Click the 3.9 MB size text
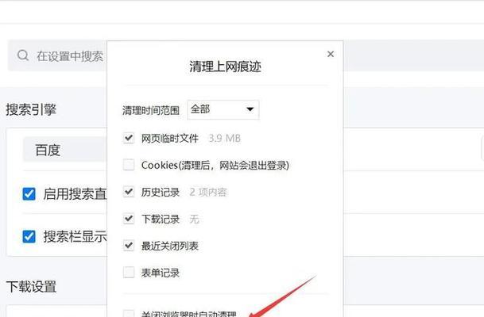 pyautogui.click(x=224, y=138)
